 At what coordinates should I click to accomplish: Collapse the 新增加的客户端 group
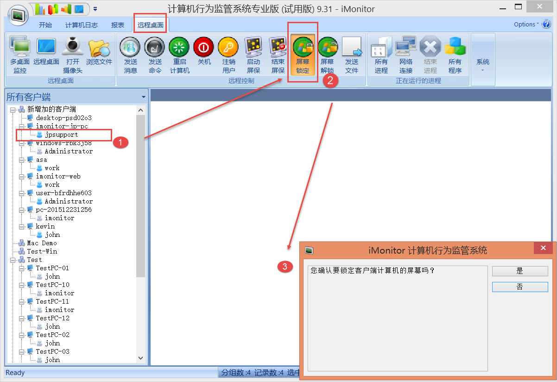tap(13, 109)
